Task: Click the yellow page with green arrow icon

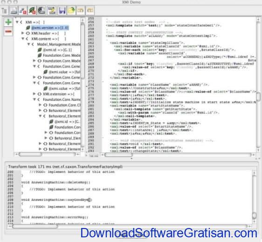Action: (71, 11)
